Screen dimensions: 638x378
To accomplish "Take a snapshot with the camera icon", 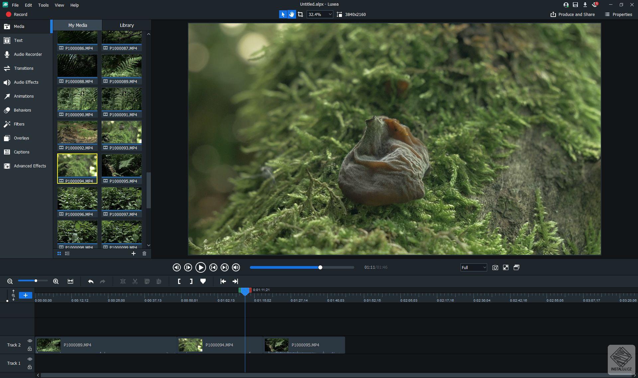I will click(495, 267).
